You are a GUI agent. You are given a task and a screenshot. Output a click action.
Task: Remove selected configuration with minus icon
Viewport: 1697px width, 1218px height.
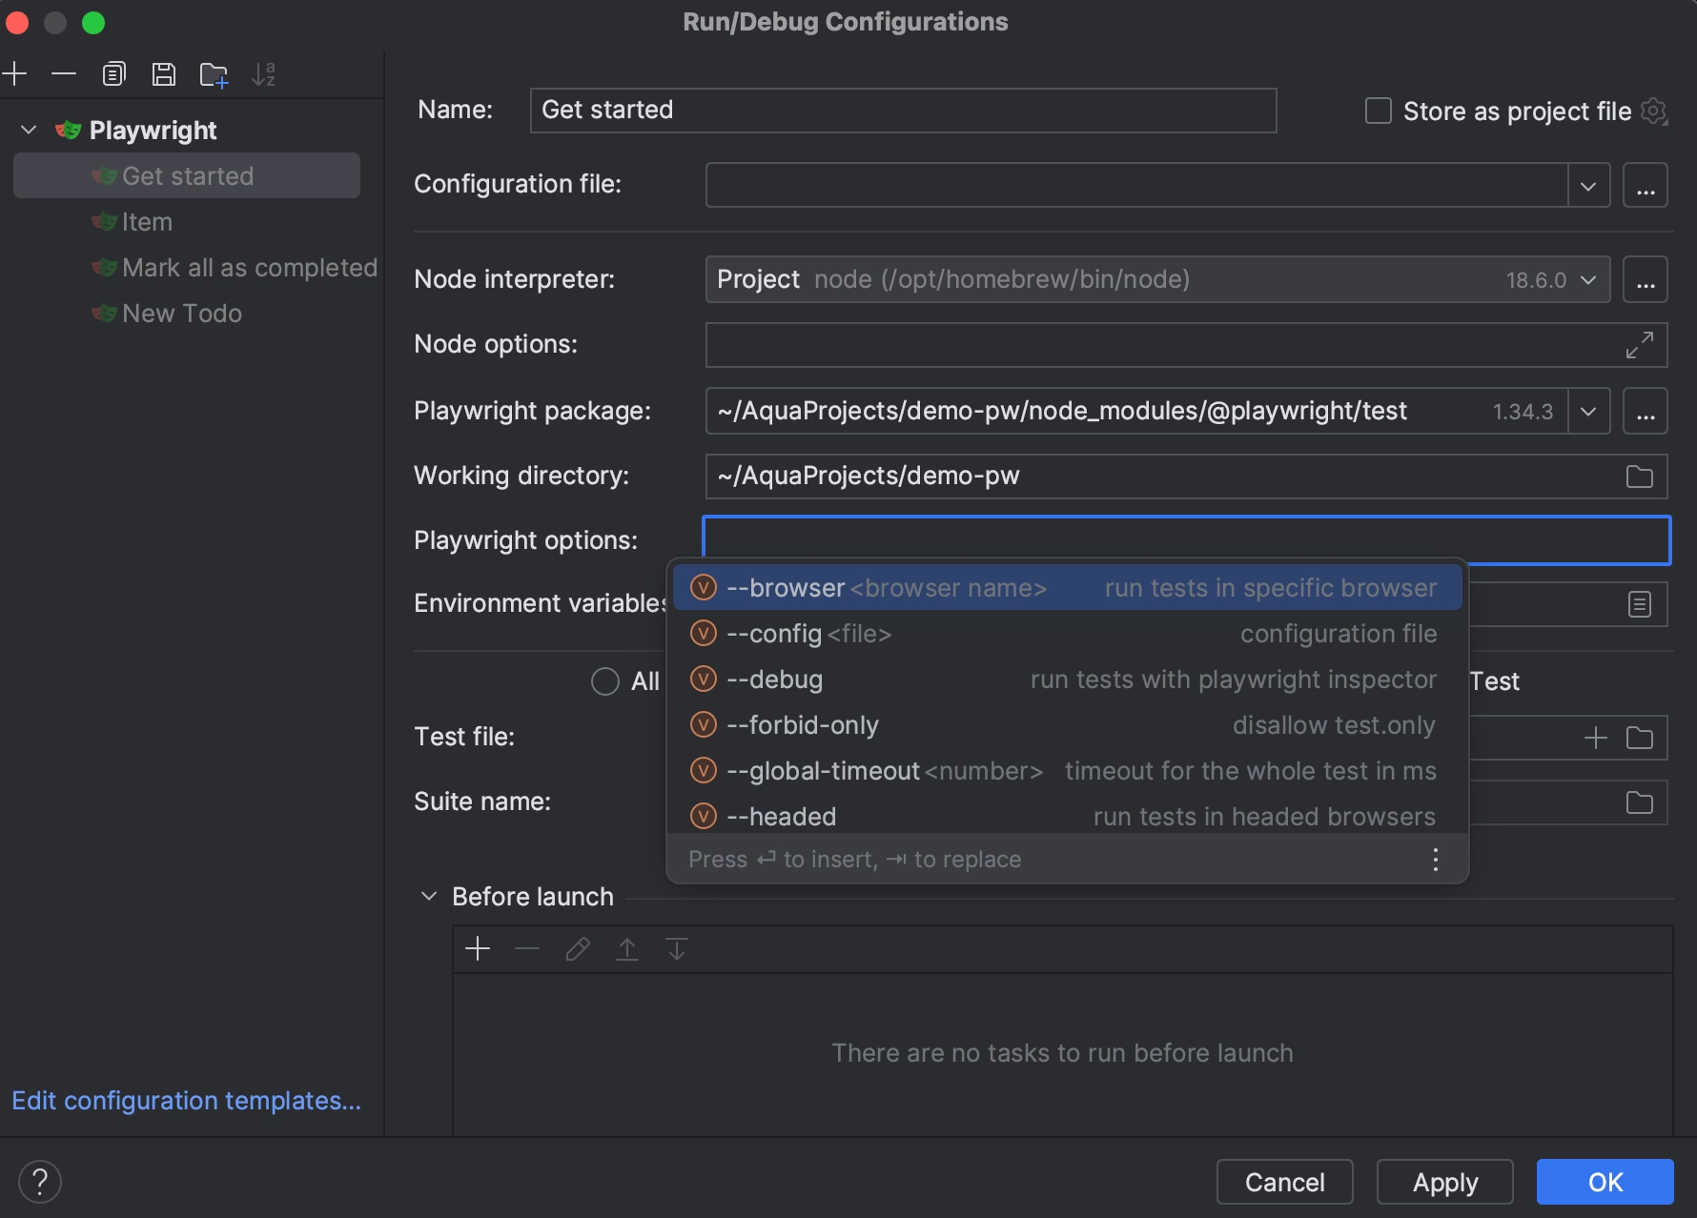(x=64, y=73)
